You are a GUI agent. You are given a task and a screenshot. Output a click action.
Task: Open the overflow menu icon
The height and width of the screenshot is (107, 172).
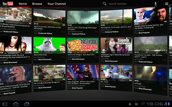[167, 4]
